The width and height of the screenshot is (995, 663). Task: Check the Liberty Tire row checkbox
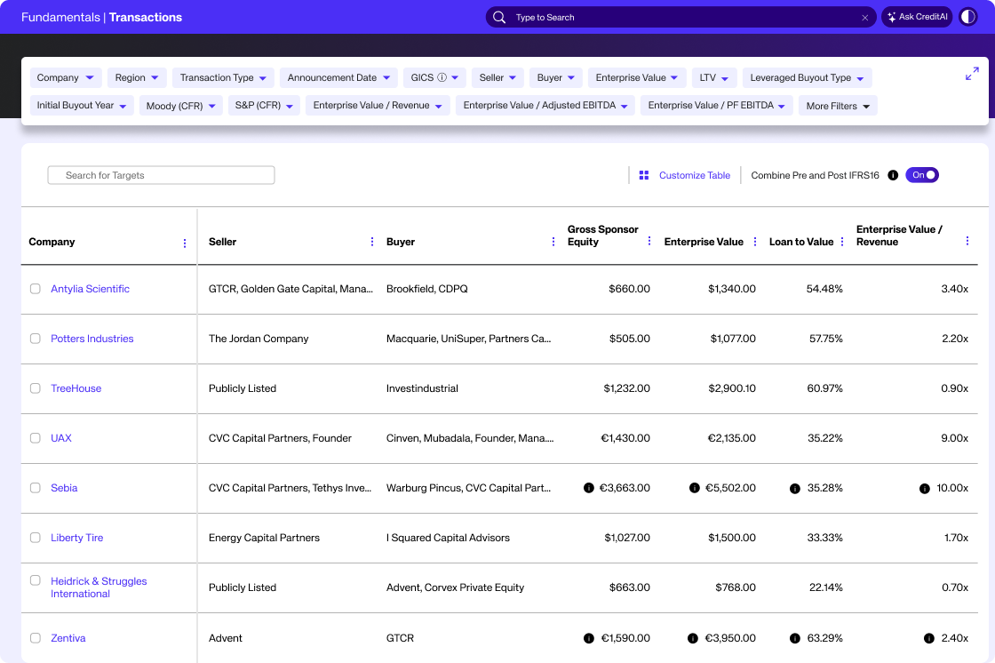click(x=36, y=538)
